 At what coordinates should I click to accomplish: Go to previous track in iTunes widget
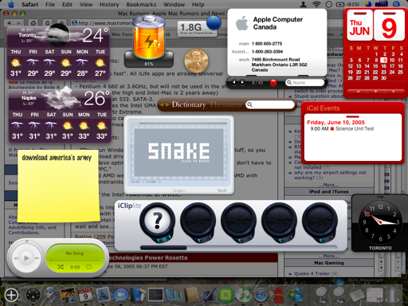(x=16, y=258)
